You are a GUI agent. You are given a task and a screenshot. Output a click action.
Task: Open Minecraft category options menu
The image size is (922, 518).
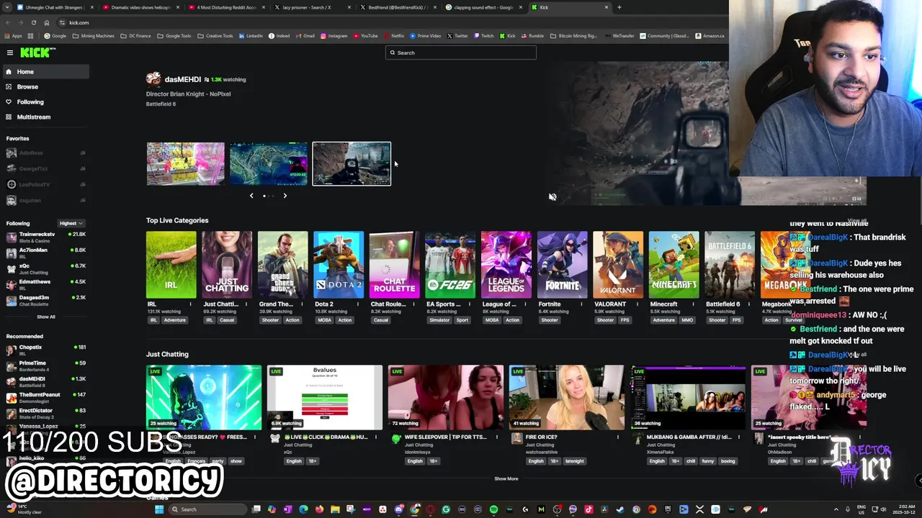[x=694, y=304]
